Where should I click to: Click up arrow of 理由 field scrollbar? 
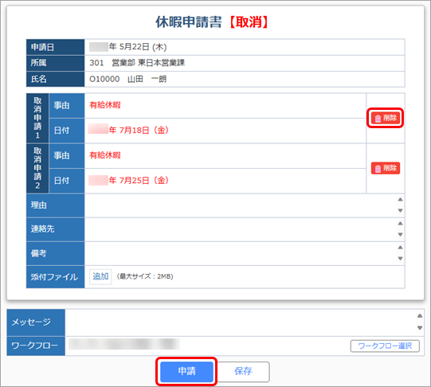click(x=400, y=199)
